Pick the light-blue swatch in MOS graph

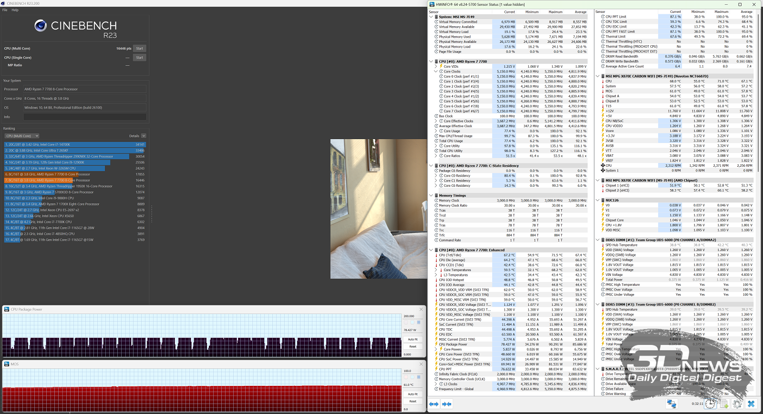point(412,377)
